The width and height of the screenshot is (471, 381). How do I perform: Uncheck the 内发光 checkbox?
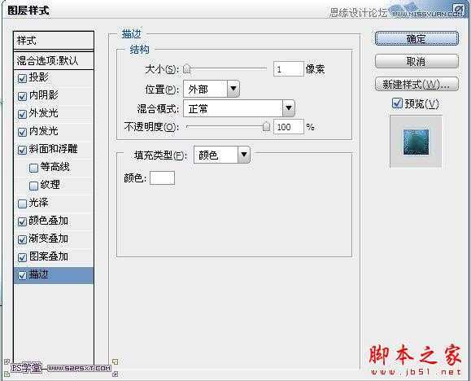coord(22,132)
